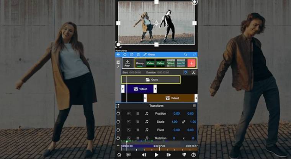
Task: Select the Group thumbnail tab
Action: (140, 63)
